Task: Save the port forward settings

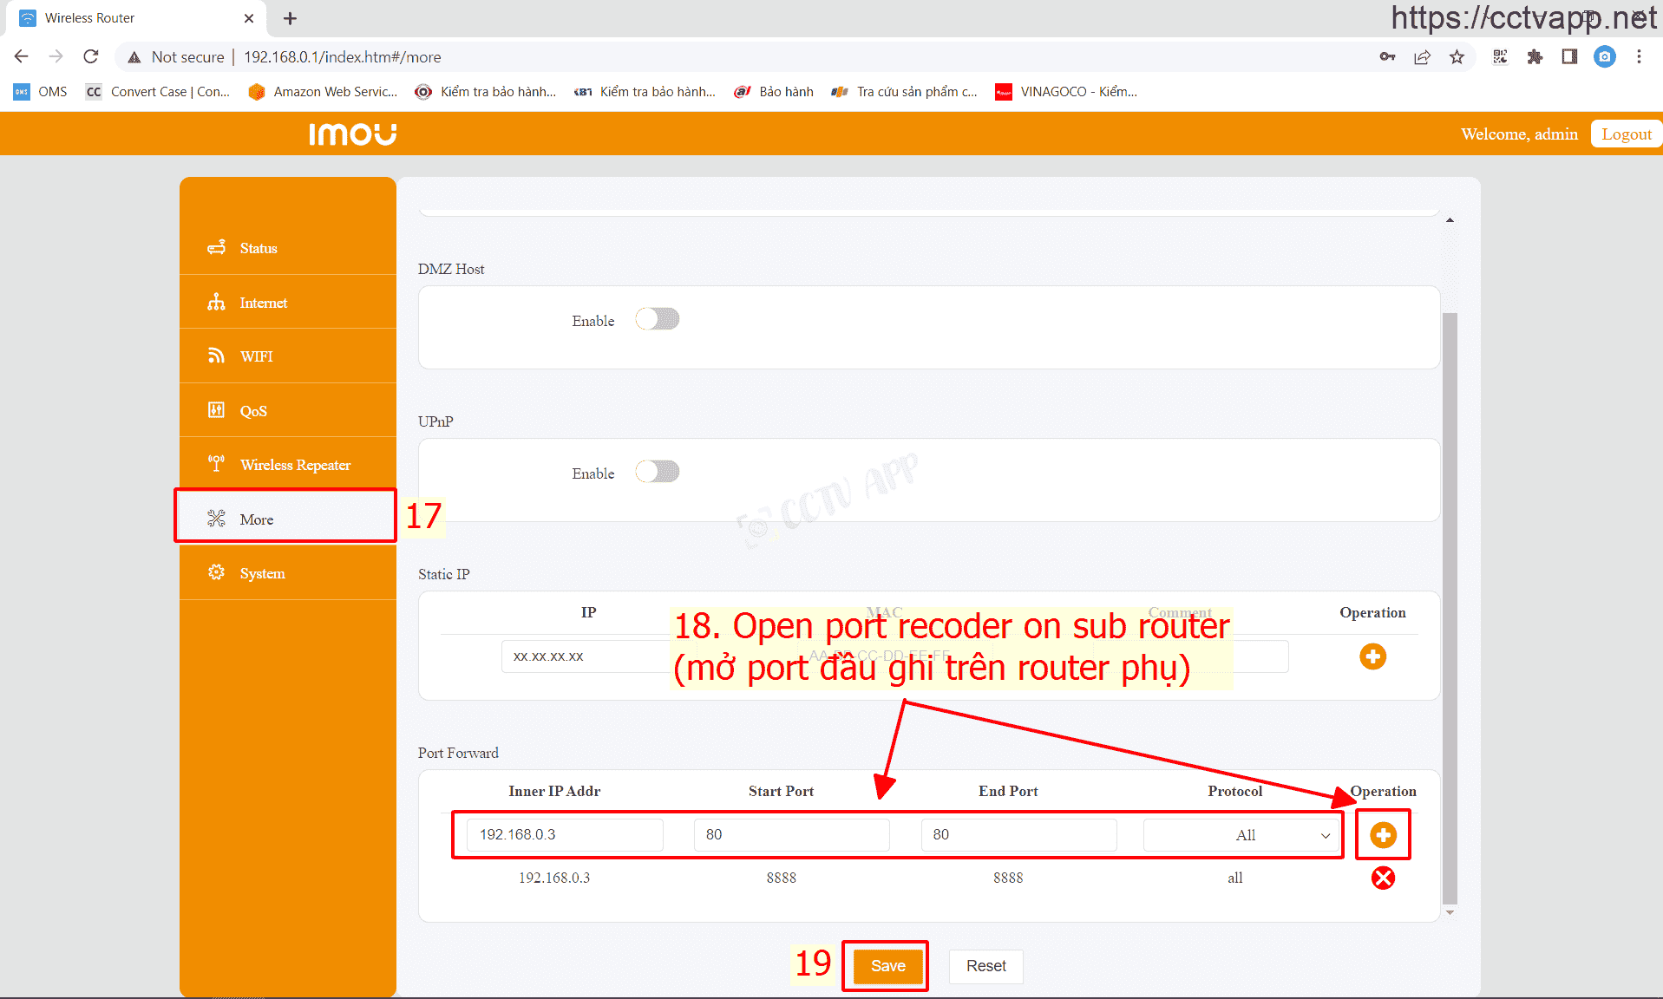Action: (887, 966)
